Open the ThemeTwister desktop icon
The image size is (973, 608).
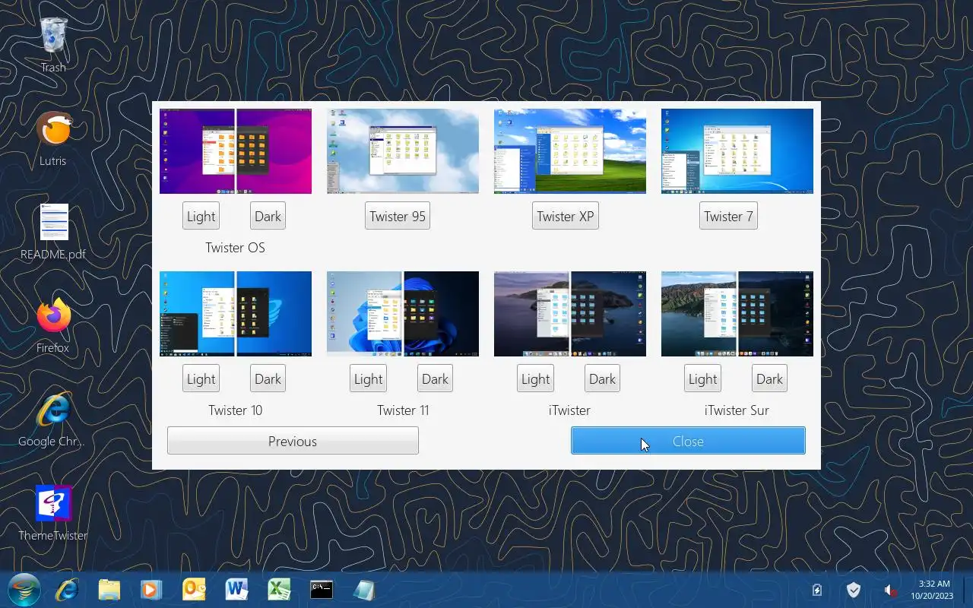point(53,503)
